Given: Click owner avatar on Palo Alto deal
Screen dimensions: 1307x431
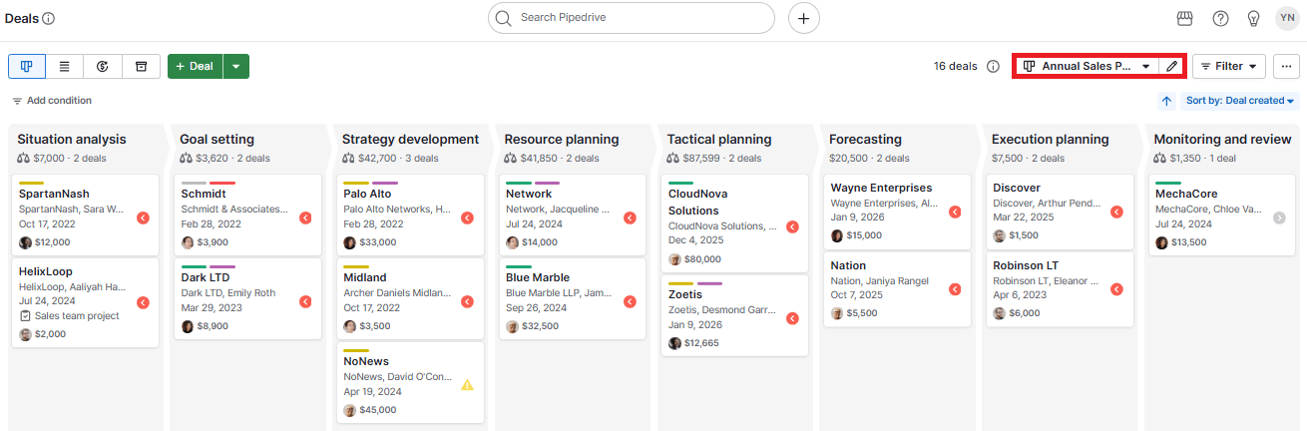Looking at the screenshot, I should click(x=350, y=242).
